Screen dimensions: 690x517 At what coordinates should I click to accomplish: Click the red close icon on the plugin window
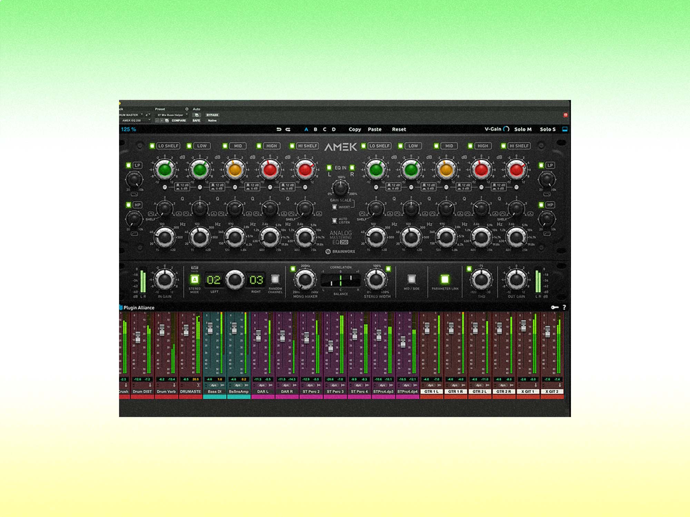pyautogui.click(x=565, y=115)
